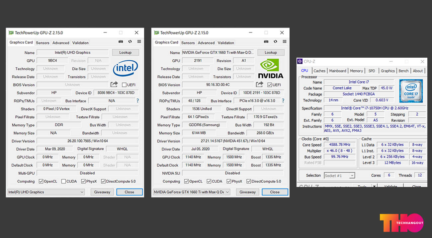Screen dimensions: 432x238
Task: Click Lookup button in Intel GPU-Z window
Action: click(125, 52)
